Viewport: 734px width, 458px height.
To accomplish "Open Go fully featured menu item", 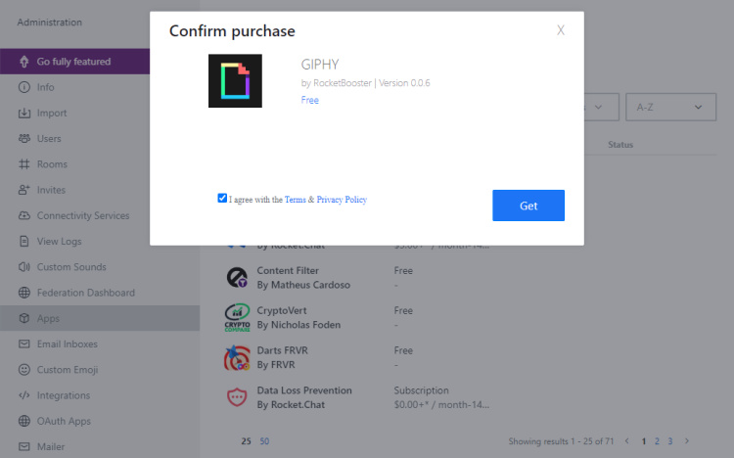I will click(73, 62).
